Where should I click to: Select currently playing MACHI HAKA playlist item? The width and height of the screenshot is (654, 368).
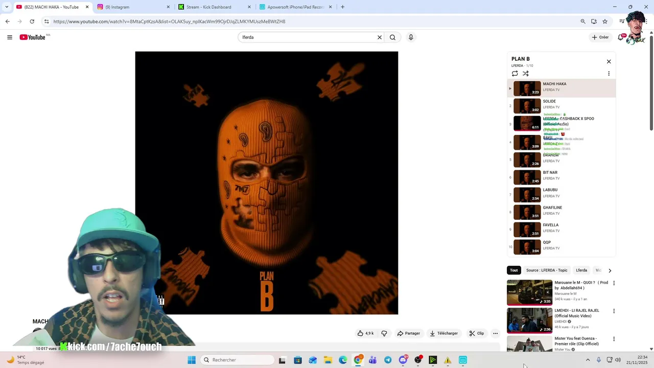pos(561,88)
